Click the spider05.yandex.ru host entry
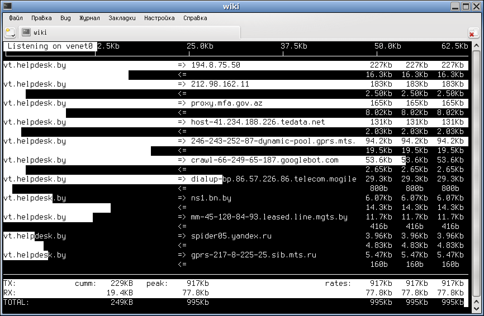This screenshot has width=484, height=316. (231, 236)
